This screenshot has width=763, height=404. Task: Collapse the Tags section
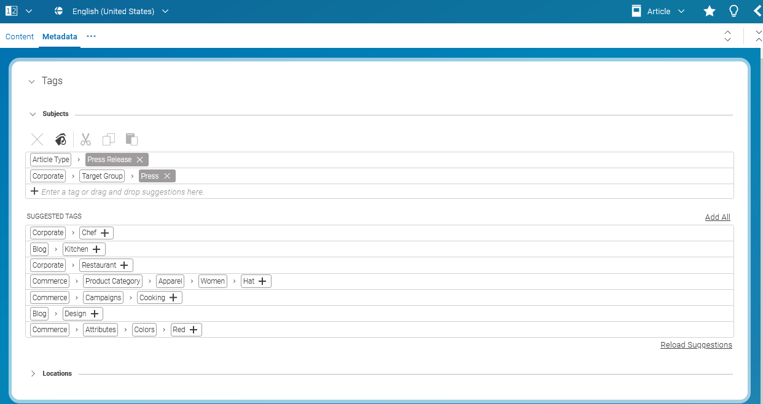pos(32,81)
